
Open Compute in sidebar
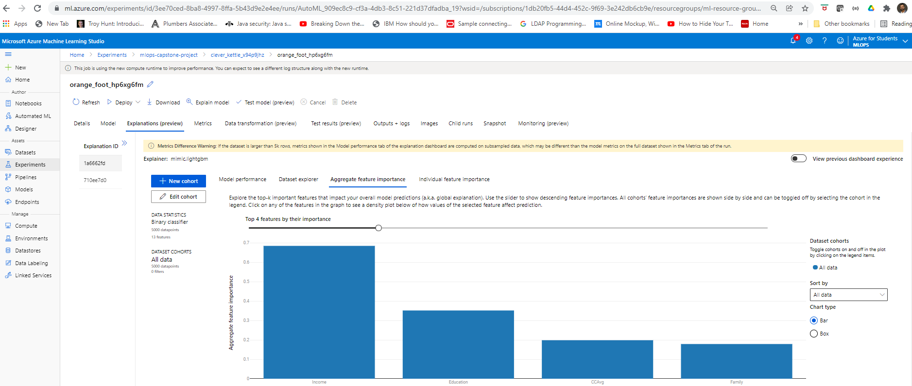26,226
